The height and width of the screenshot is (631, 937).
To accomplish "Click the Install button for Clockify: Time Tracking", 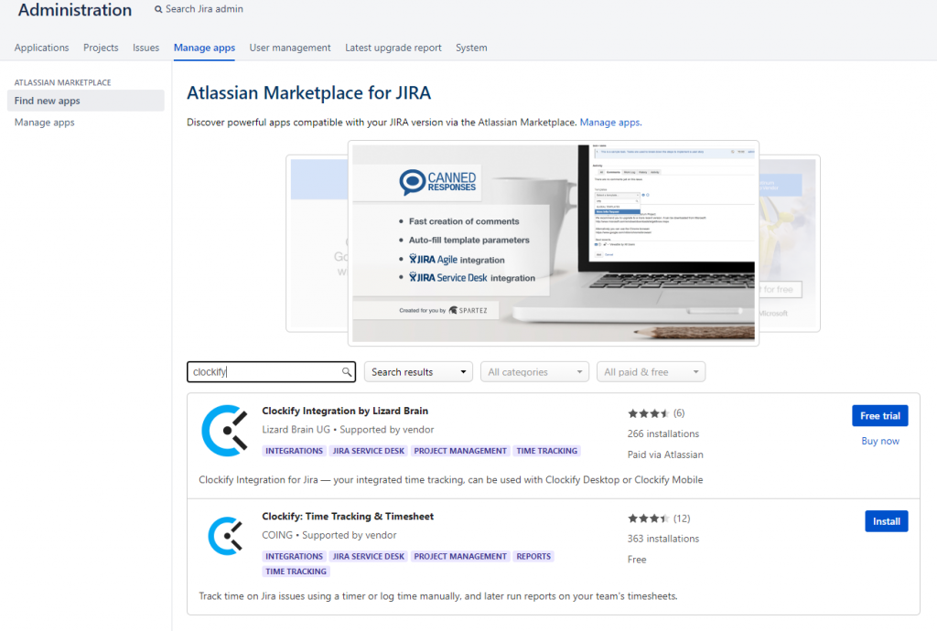I will (x=886, y=520).
